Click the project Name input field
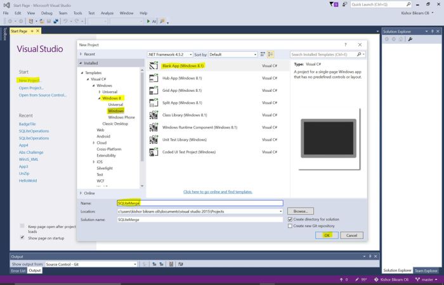Viewport: 444px width, 285px height. (x=200, y=203)
